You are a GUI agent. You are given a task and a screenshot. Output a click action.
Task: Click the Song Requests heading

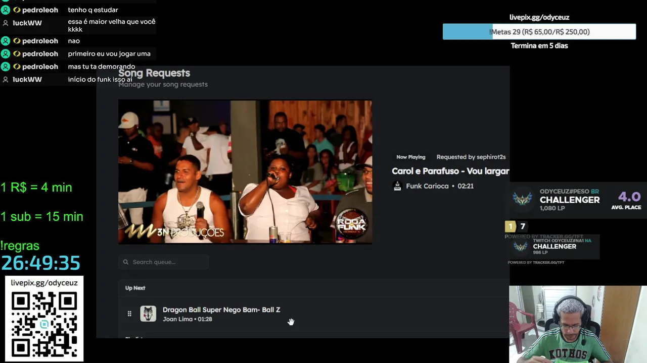[x=154, y=73]
